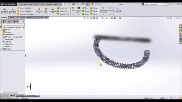Switch to the Sketch tab
The image size is (182, 102).
point(12,18)
